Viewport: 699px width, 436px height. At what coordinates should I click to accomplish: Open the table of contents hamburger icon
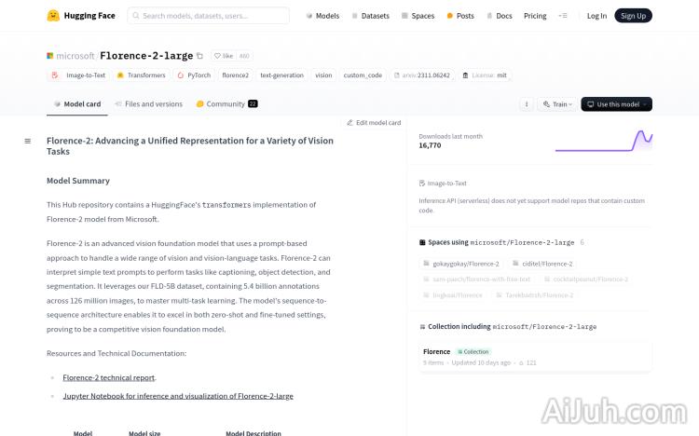[x=27, y=141]
